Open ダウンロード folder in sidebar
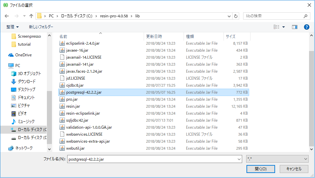Screen dimensions: 315x178 tap(23, 82)
